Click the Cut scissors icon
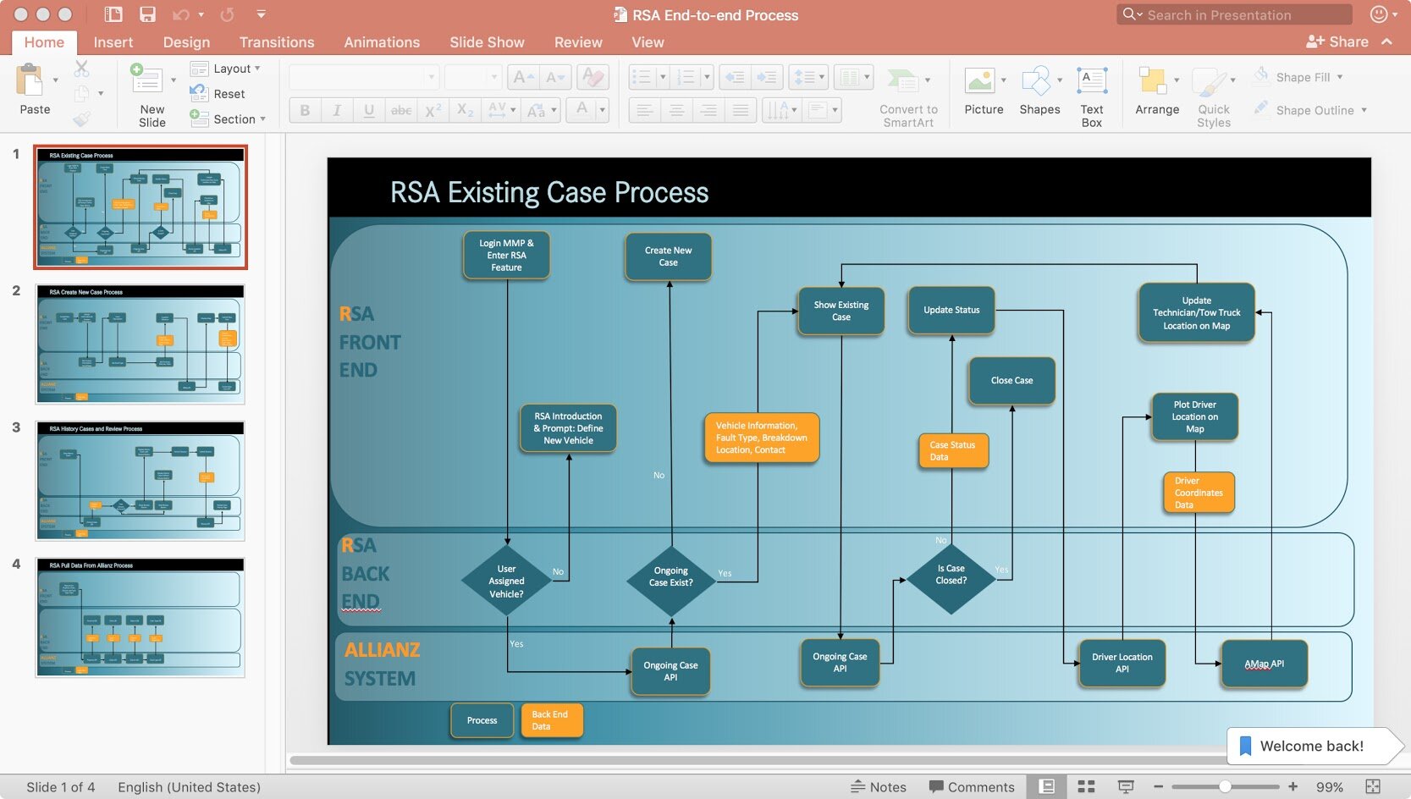Viewport: 1411px width, 799px height. [81, 69]
